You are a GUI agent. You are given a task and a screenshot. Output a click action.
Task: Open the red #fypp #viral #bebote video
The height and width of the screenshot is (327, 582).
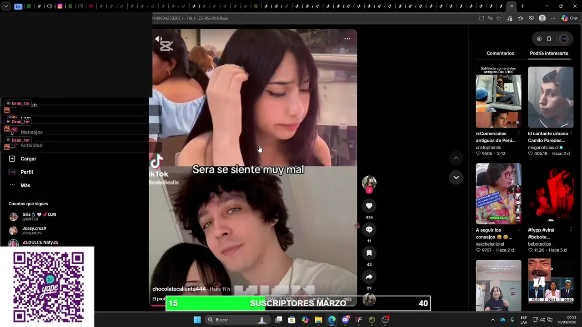(551, 193)
